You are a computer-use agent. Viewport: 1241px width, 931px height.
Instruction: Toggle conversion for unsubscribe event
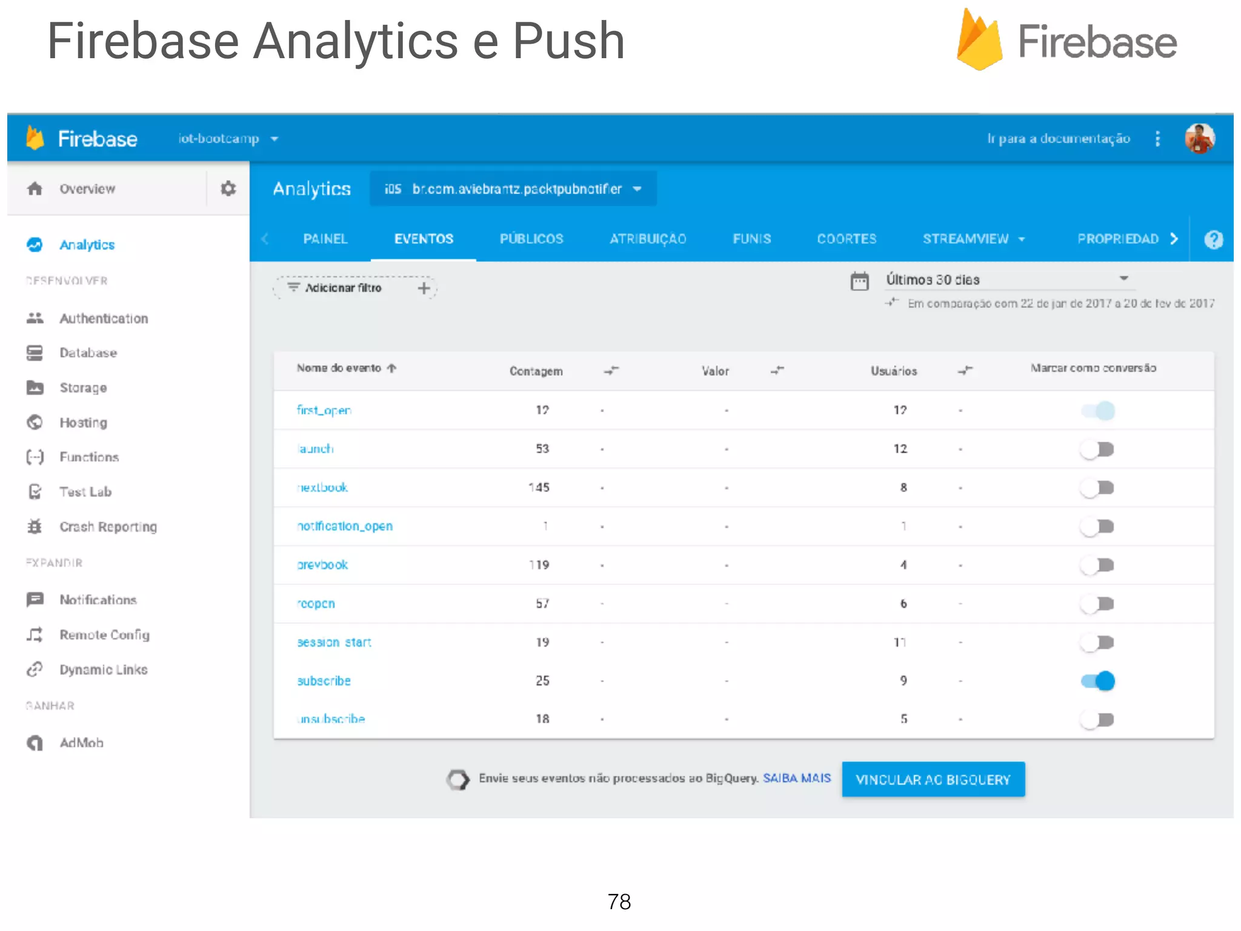tap(1097, 719)
